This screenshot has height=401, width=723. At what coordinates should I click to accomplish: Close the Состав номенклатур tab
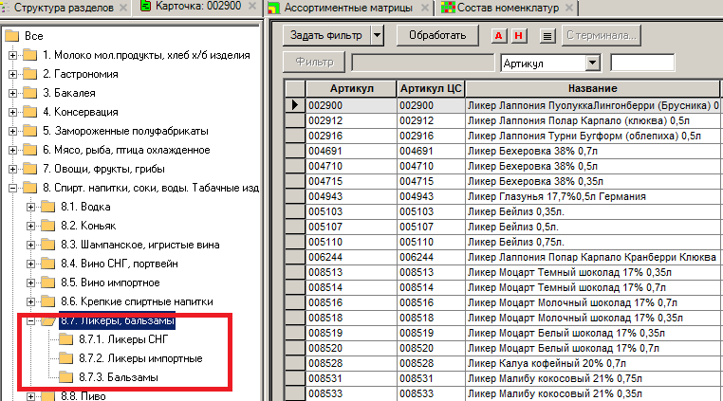(569, 8)
